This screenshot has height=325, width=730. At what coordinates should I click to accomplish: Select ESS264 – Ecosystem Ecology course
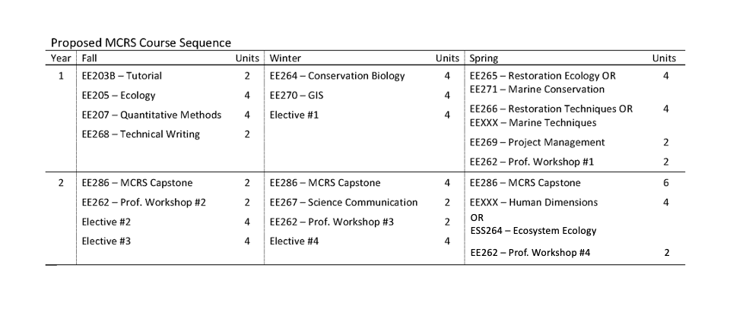coord(533,231)
